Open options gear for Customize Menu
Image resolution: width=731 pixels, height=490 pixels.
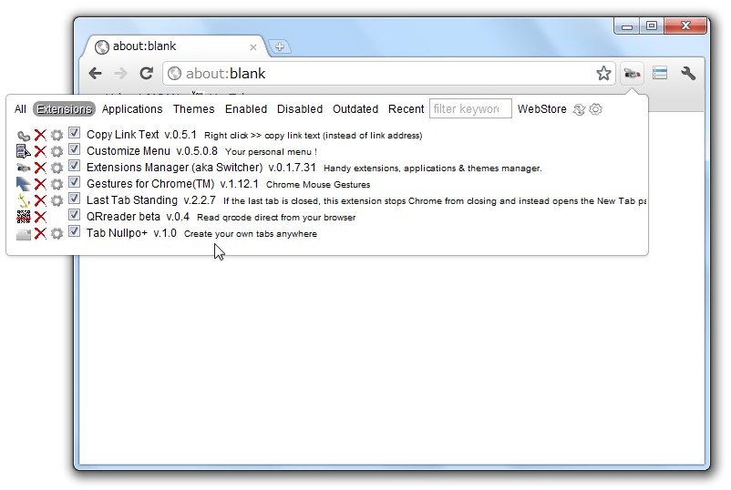tap(57, 151)
